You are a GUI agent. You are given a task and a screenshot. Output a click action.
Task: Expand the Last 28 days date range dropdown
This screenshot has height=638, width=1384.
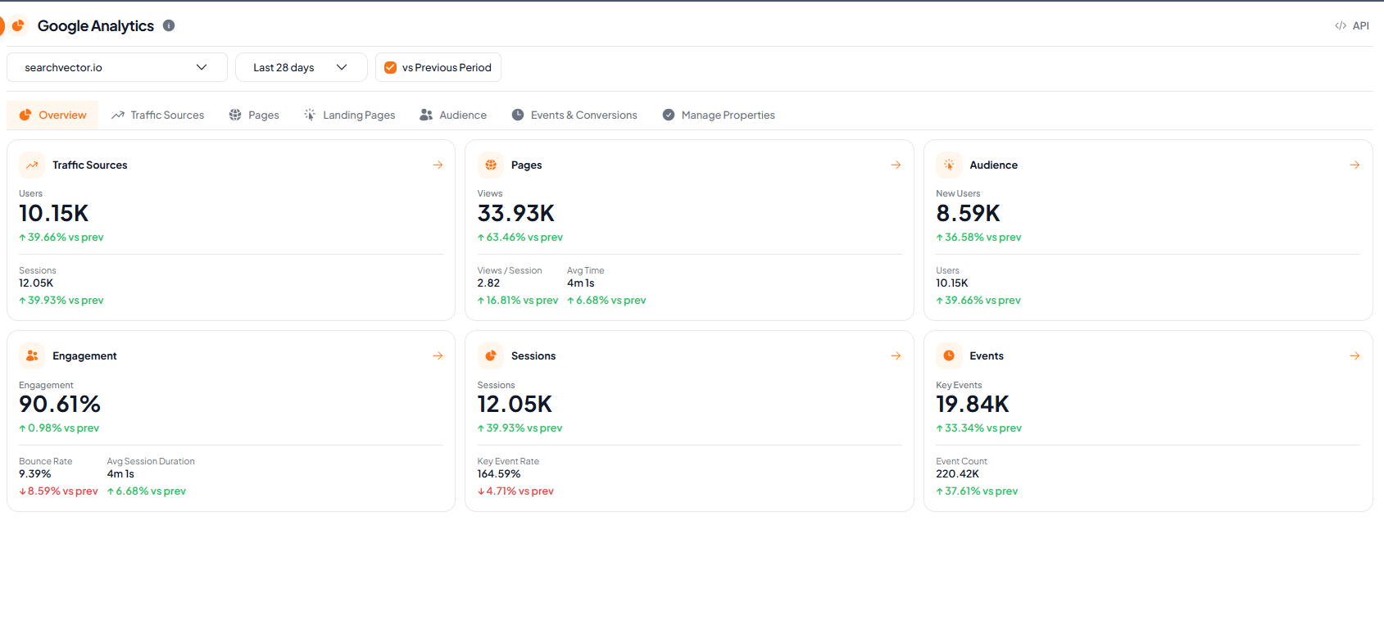(x=302, y=67)
